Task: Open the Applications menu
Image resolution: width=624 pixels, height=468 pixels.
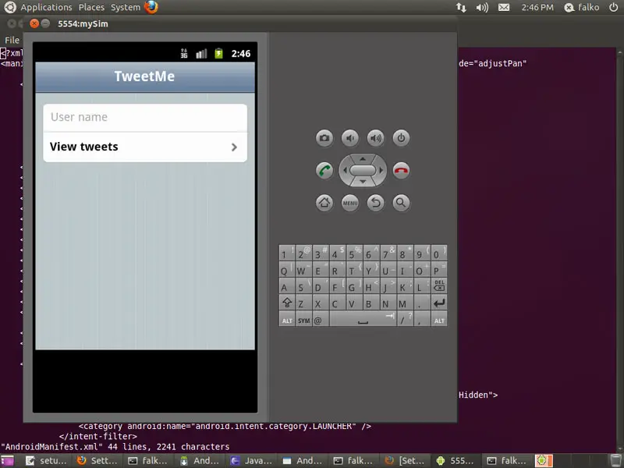Action: [x=46, y=7]
